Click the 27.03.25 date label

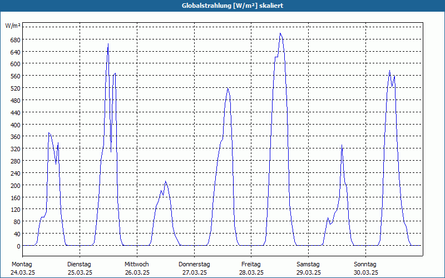coord(194,273)
